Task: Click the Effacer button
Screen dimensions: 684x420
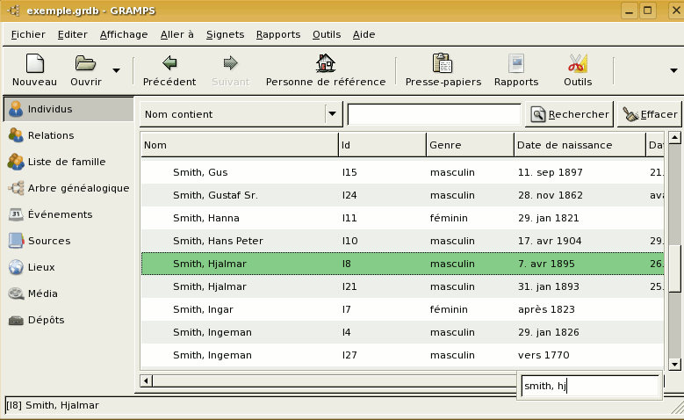Action: click(x=650, y=114)
